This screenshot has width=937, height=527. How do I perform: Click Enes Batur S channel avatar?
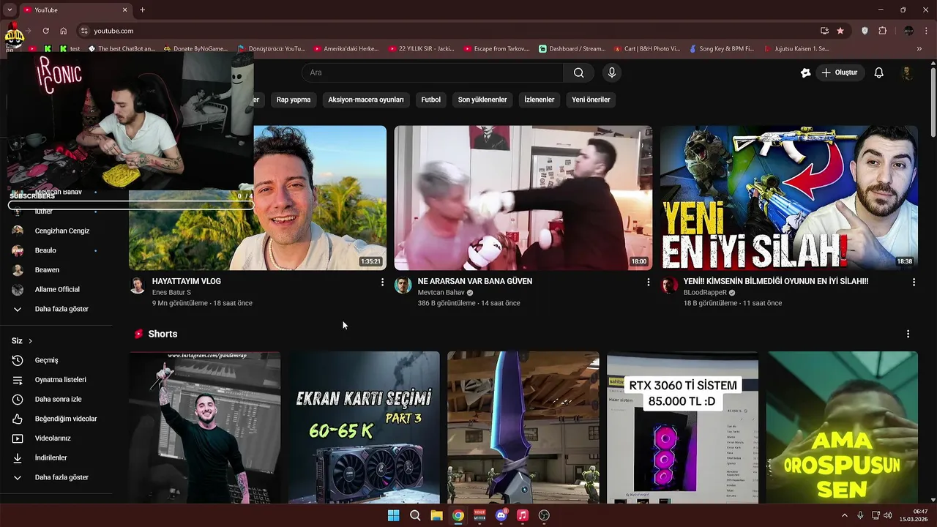(138, 285)
